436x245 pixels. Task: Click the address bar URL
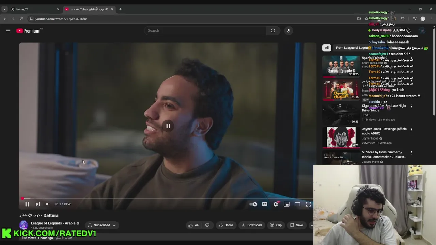pos(61,19)
